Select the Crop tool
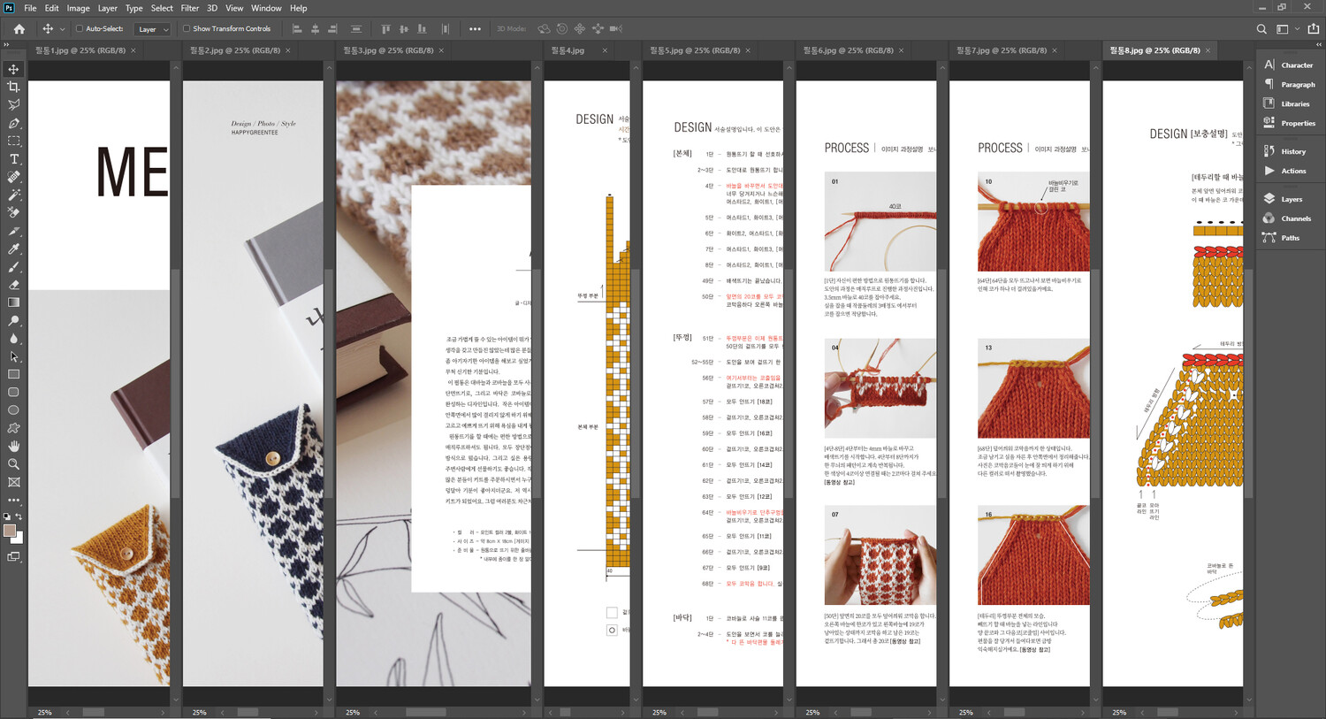Viewport: 1326px width, 719px height. [13, 87]
